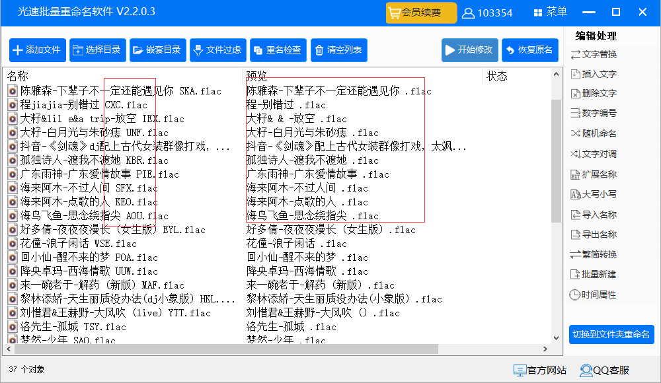
Task: Select file 降央卓玛-西海情歌 UUW.flac
Action: [x=89, y=271]
